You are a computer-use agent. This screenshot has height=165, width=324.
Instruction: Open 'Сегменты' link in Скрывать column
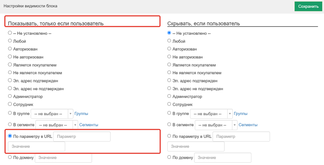248,125
